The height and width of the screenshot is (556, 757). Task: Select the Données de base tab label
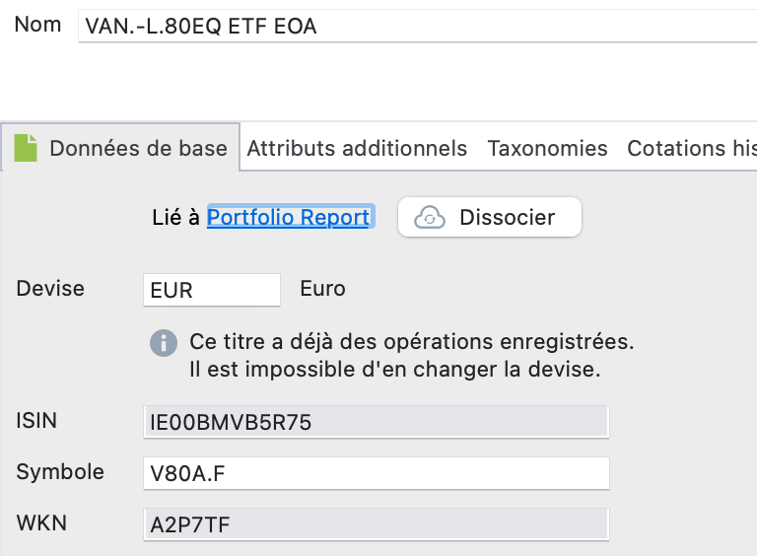(138, 148)
